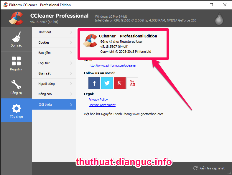Viewport: 232px width, 175px height.
Task: Open the Loại trừ exclude page
Action: click(54, 63)
